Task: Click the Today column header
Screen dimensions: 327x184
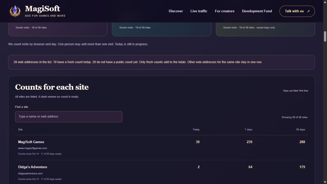Action: (x=196, y=129)
